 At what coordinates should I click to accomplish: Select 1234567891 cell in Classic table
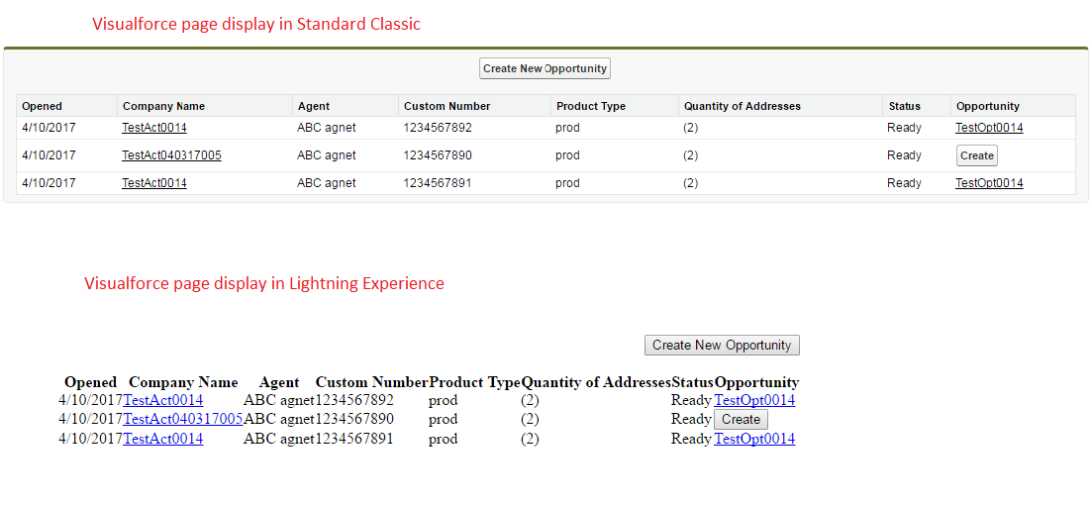click(x=438, y=182)
